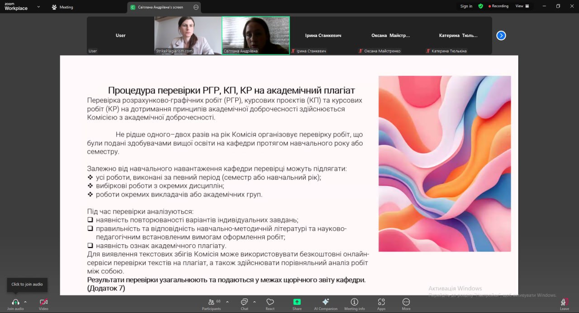Open the View layout menu
This screenshot has height=313, width=579.
coord(522,6)
